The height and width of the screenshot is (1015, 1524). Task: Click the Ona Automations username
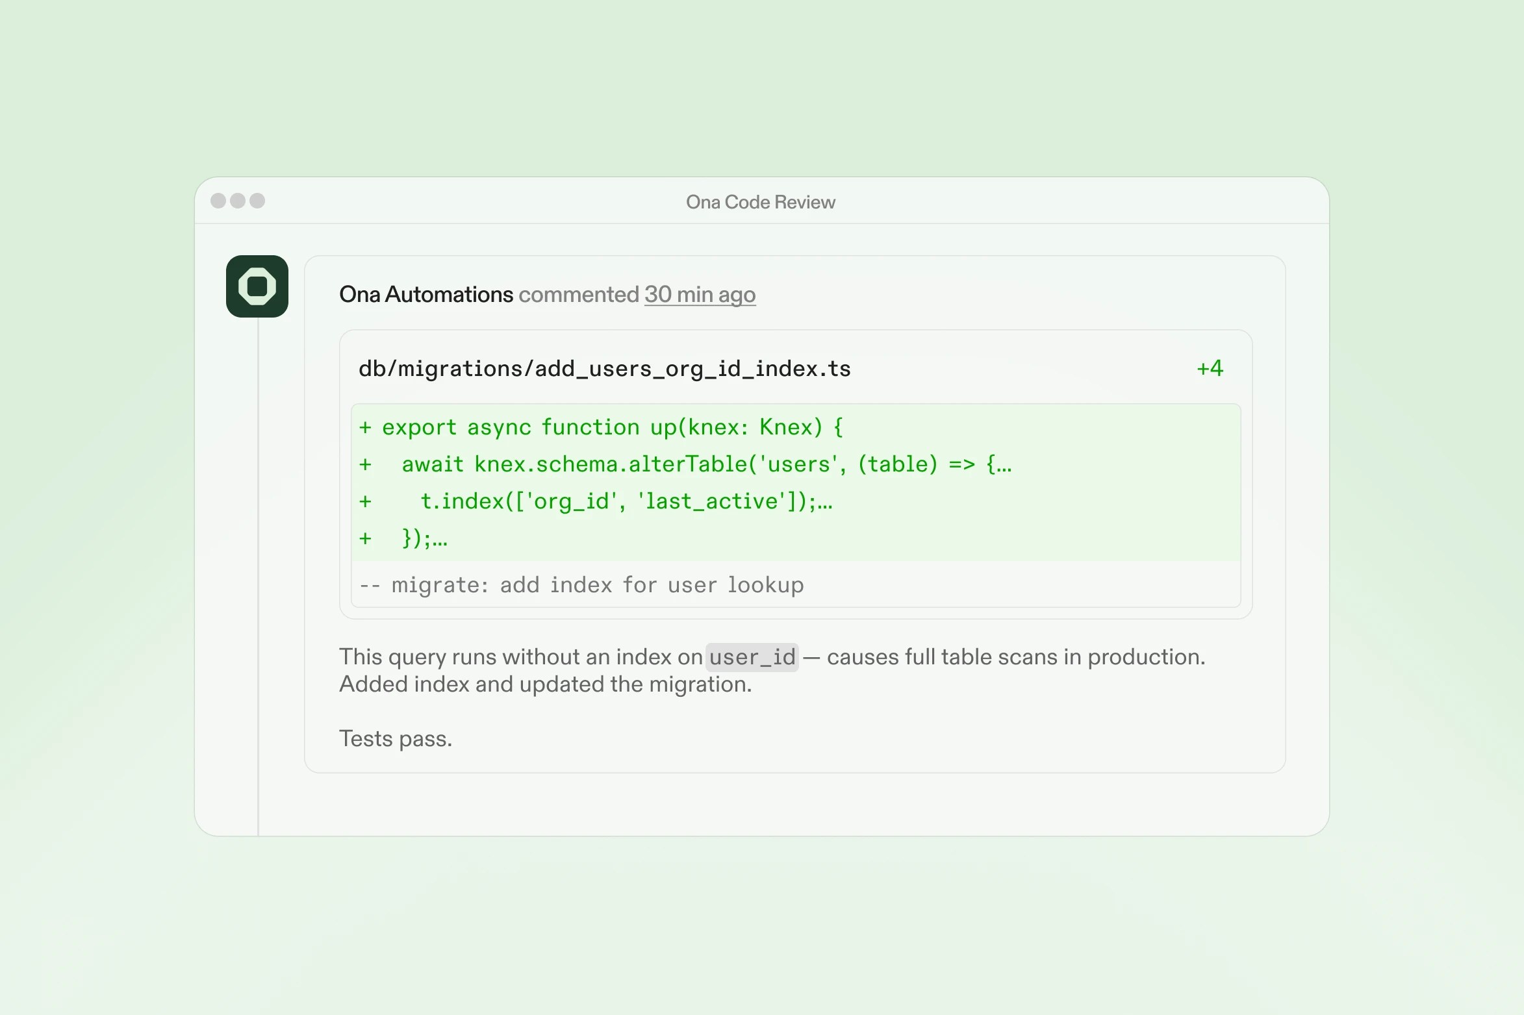425,294
